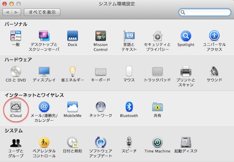Open メール/連絡先/カレンダー preferences
Image resolution: width=234 pixels, height=162 pixels.
(44, 107)
